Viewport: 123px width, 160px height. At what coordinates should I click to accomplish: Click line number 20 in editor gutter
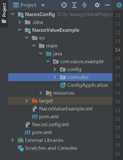pyautogui.click(x=118, y=102)
